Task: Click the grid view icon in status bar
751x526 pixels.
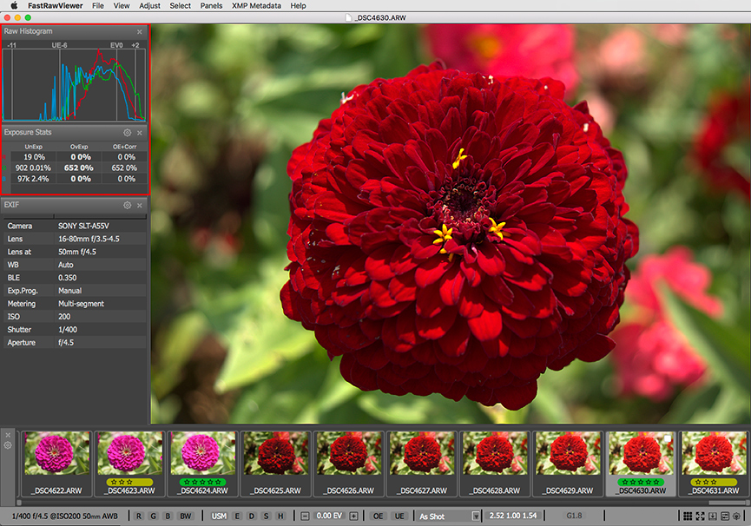Action: (x=688, y=516)
